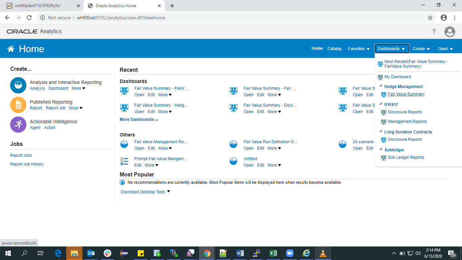The image size is (462, 260).
Task: Open the Report Jobs link under Jobs
Action: 21,155
